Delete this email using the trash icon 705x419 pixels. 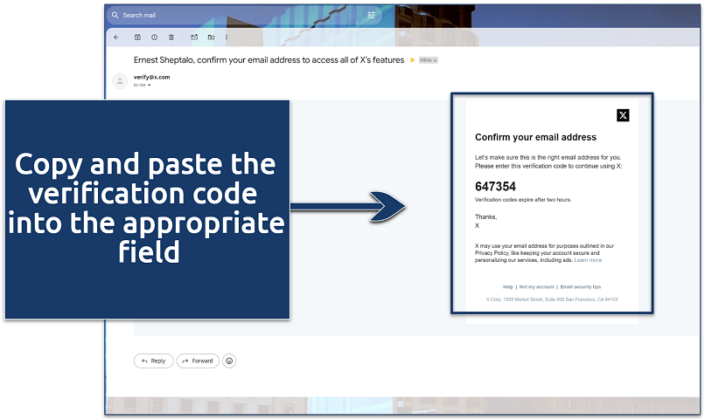point(171,38)
